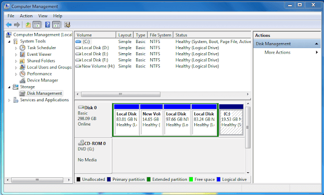The image size is (324, 195).
Task: Select the 14.65 GB New Volume partition
Action: pyautogui.click(x=151, y=120)
